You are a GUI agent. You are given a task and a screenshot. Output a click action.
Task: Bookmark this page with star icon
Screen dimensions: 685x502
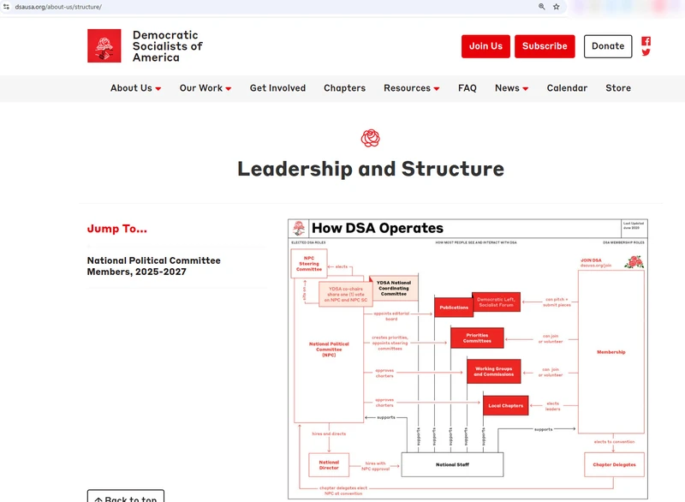pyautogui.click(x=557, y=7)
